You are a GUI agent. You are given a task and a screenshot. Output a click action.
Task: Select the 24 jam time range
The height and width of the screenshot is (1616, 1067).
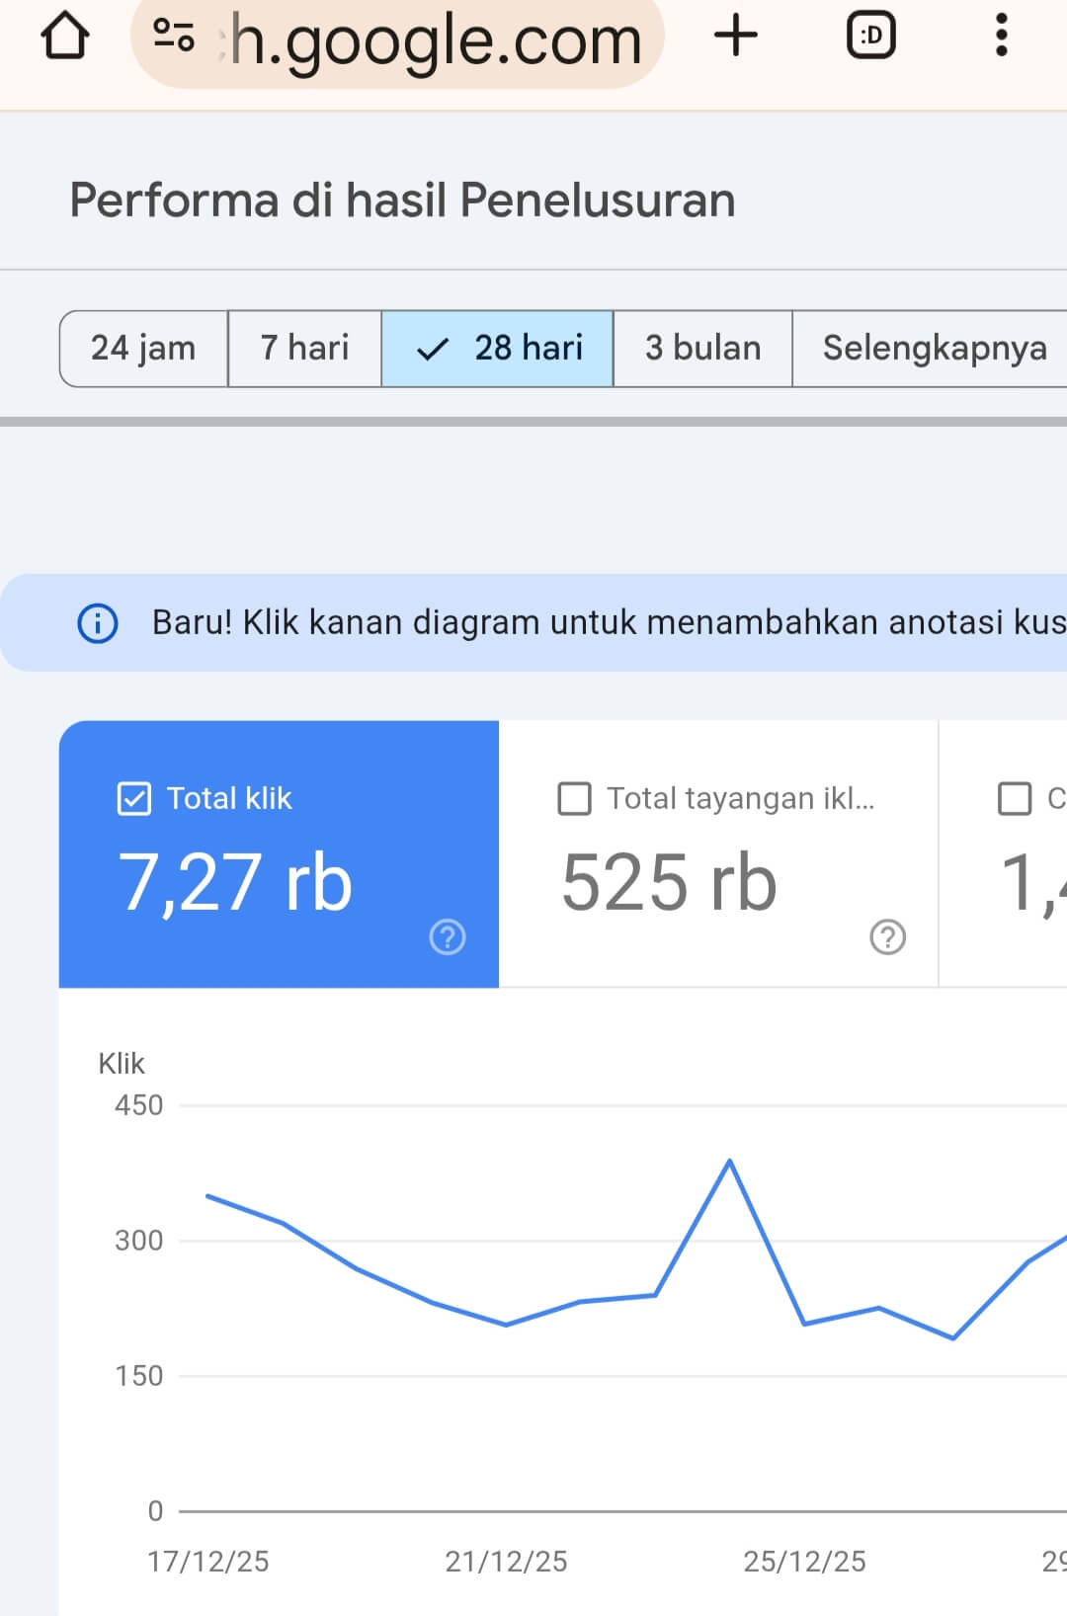pyautogui.click(x=143, y=349)
